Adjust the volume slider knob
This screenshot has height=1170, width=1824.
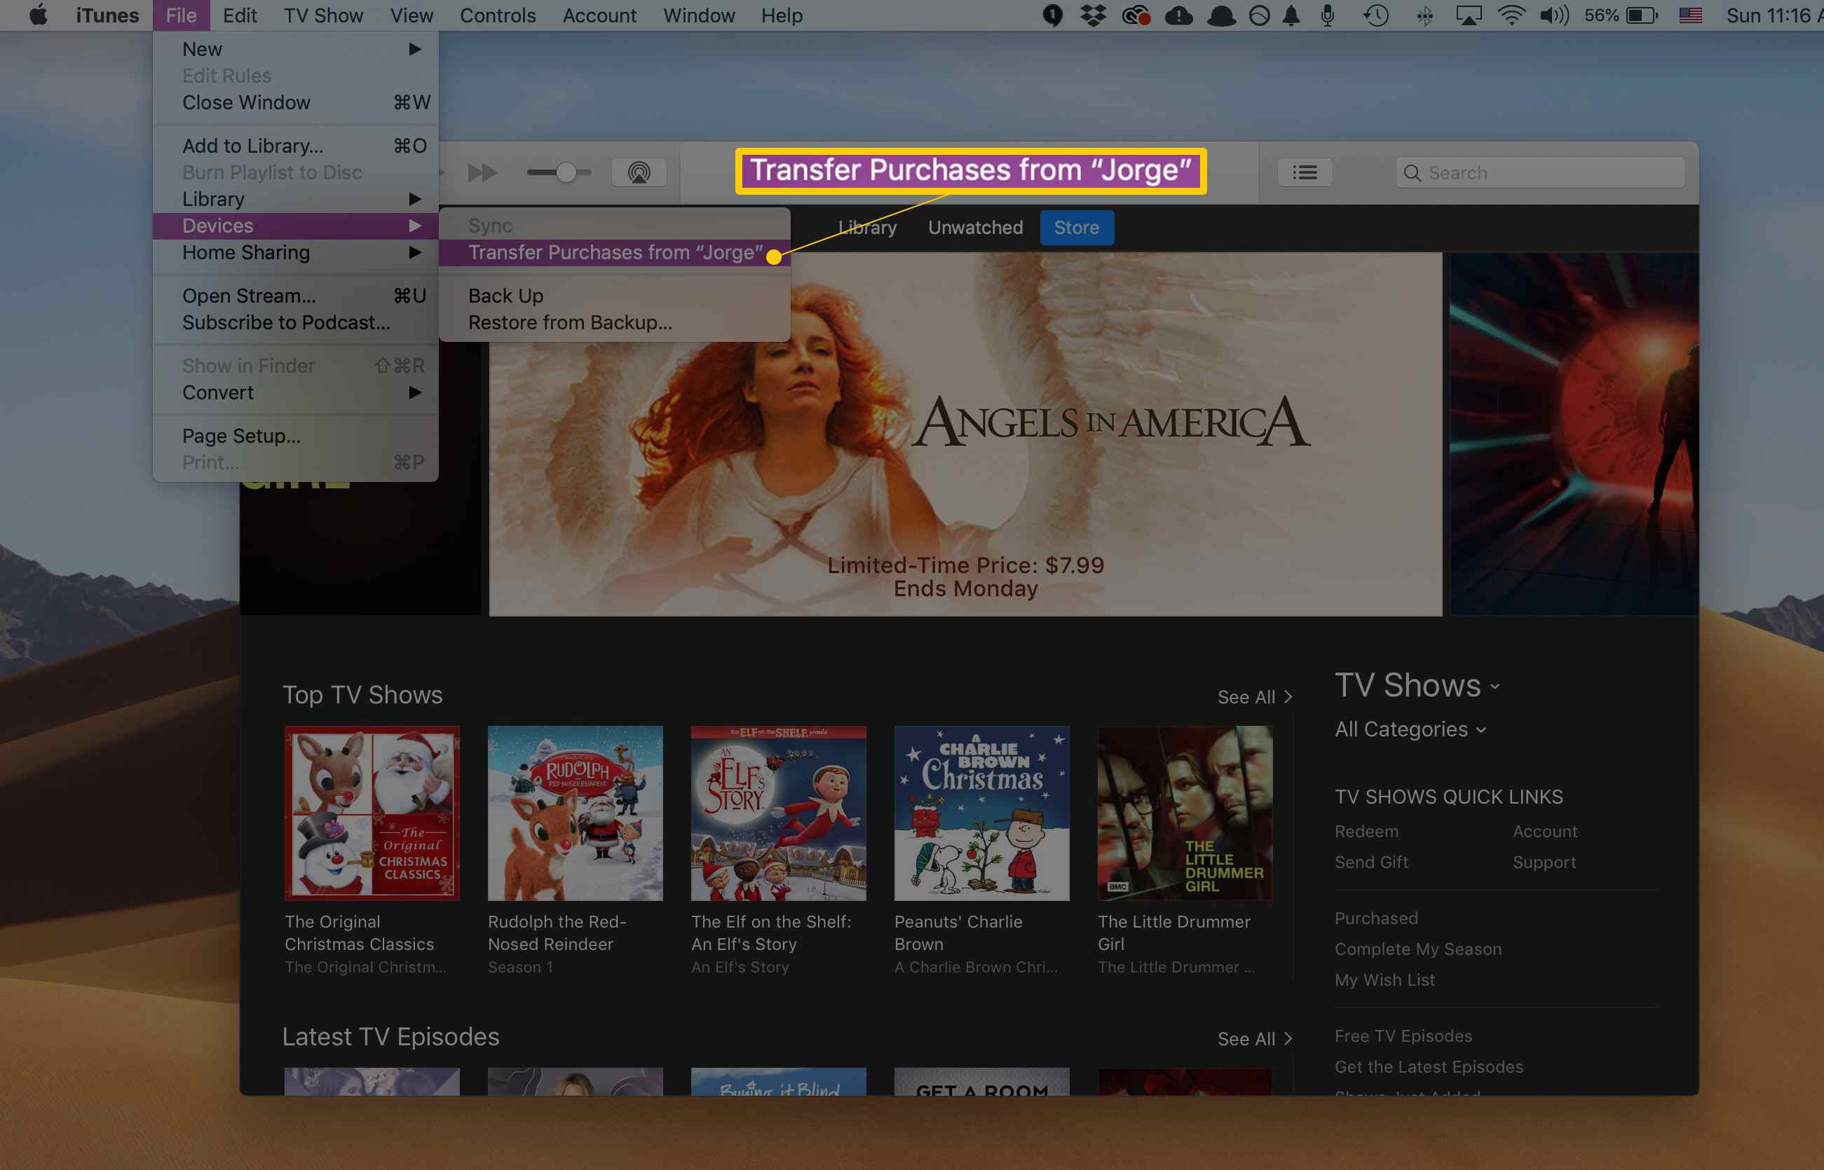[x=566, y=172]
